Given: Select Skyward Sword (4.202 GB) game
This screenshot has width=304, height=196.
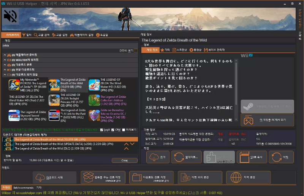Looking at the screenshot, I should tap(27, 116).
